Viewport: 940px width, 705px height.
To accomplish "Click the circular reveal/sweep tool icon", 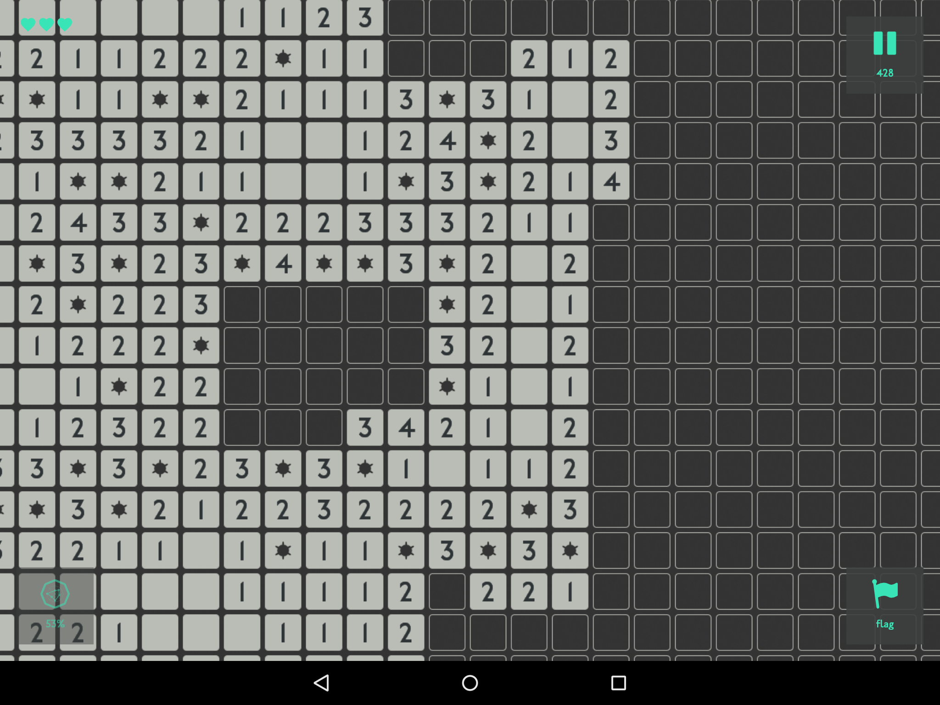I will [55, 593].
